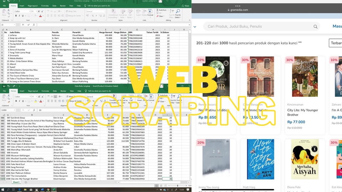
Task: Toggle Underline in upper Excel window
Action: [x=22, y=16]
